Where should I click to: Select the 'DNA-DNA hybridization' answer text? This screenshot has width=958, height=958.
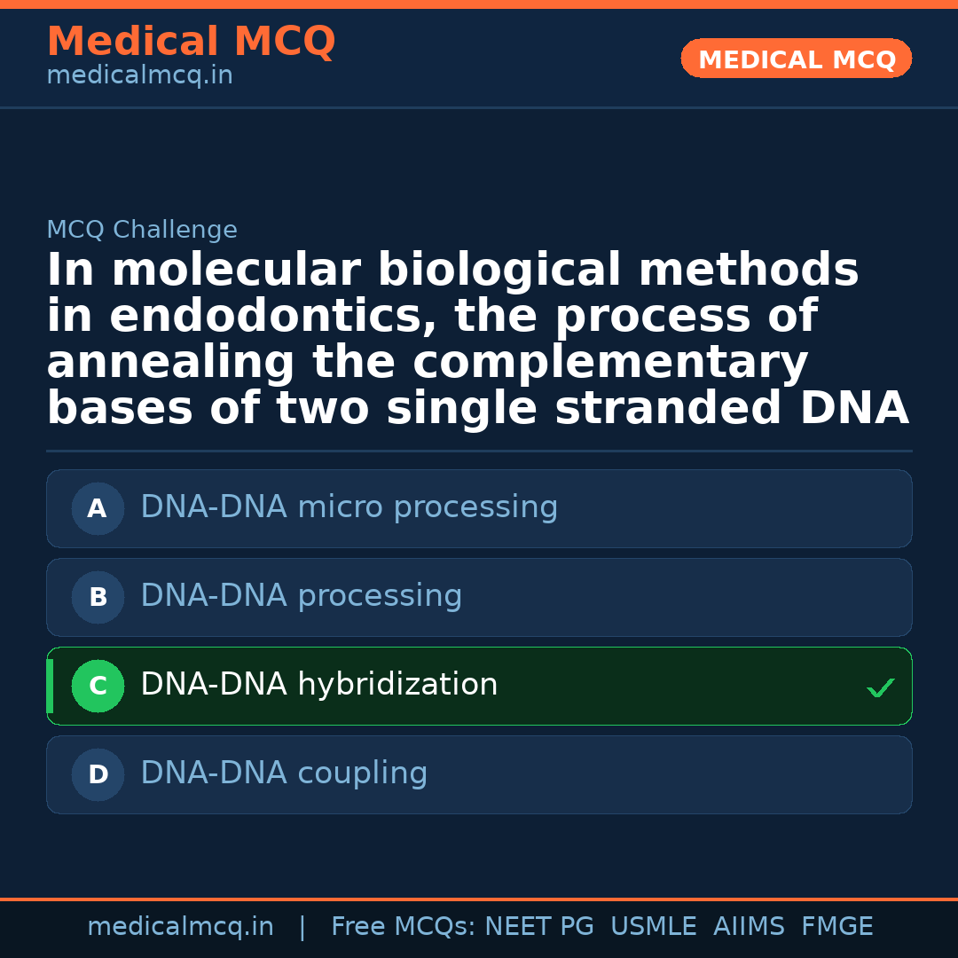[318, 685]
